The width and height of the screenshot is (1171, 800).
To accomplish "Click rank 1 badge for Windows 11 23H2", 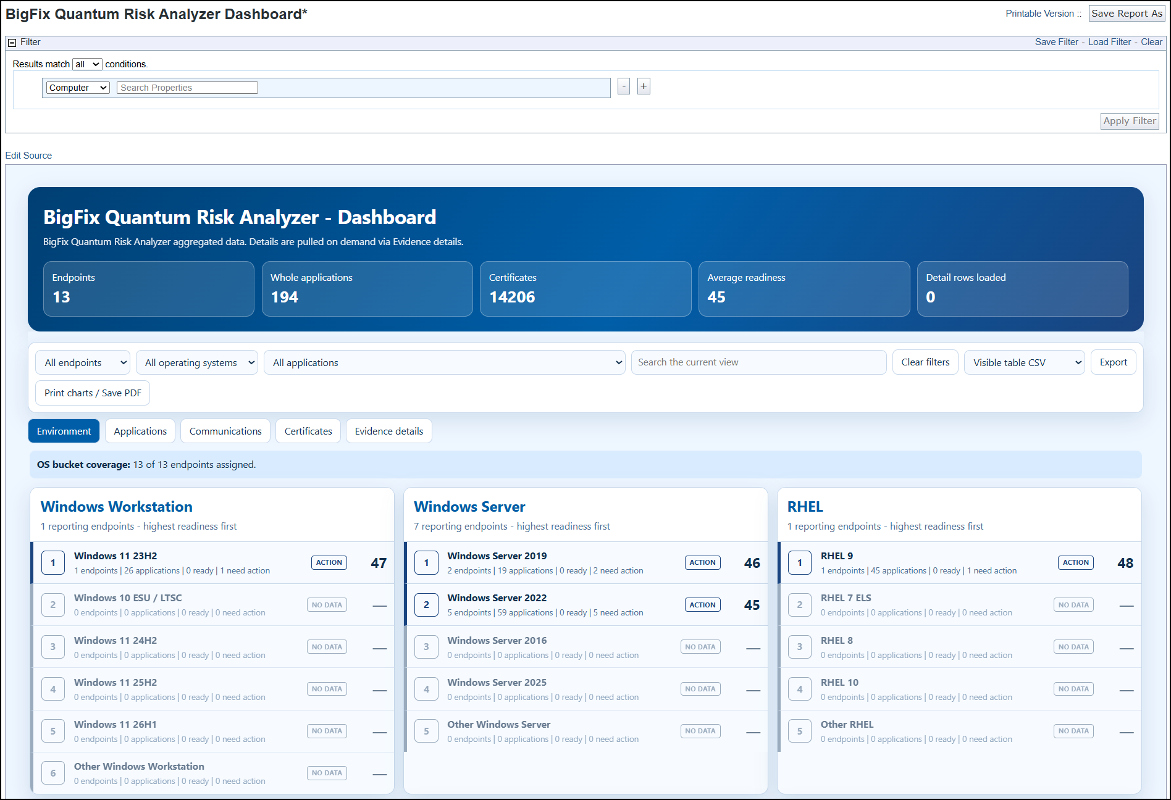I will (53, 563).
